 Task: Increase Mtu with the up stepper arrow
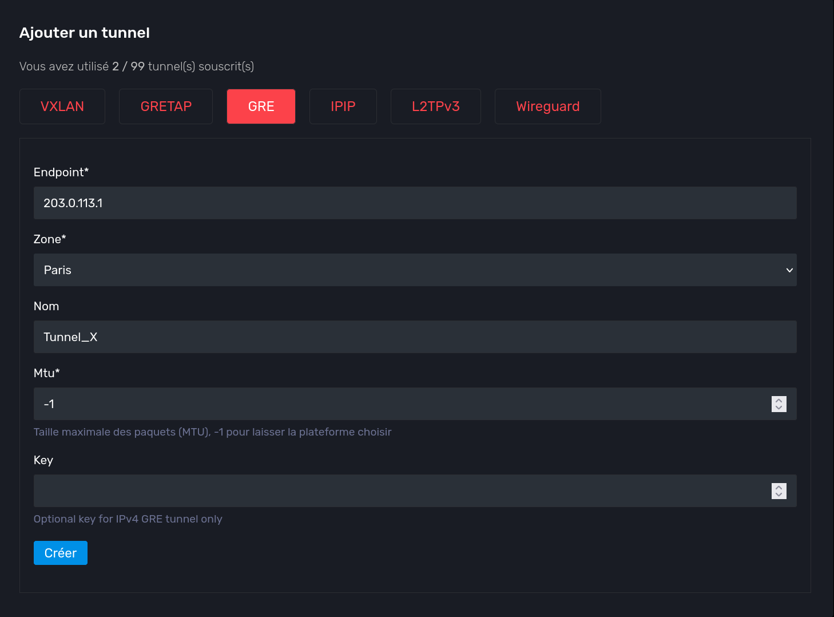pos(779,401)
